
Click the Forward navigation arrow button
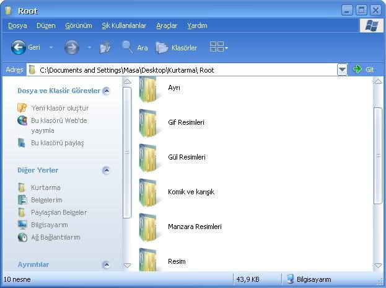pyautogui.click(x=72, y=47)
